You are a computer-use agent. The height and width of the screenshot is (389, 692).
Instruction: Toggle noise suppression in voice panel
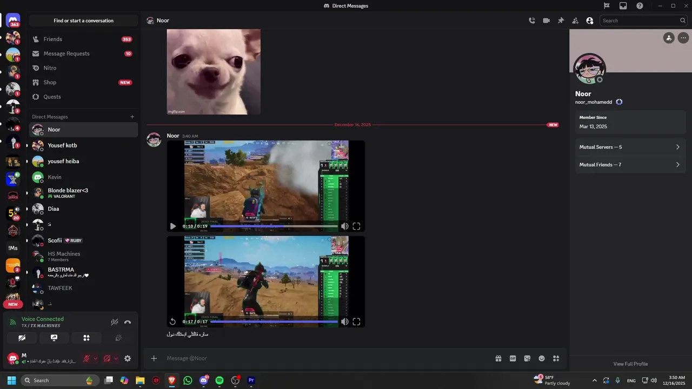(x=115, y=322)
